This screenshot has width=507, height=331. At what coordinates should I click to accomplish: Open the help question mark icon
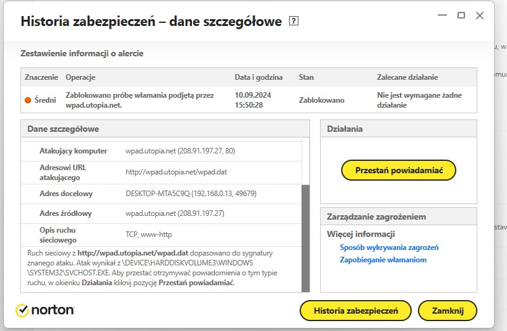pos(293,21)
